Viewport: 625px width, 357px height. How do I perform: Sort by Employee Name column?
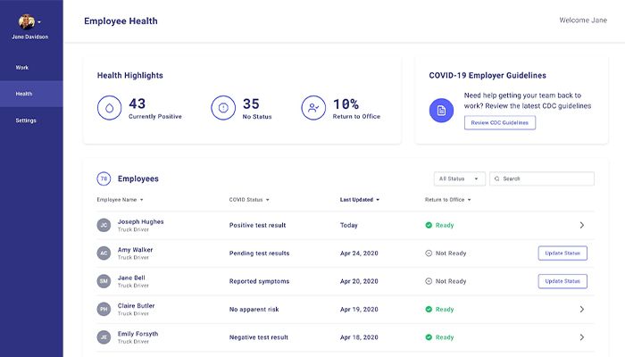(120, 200)
